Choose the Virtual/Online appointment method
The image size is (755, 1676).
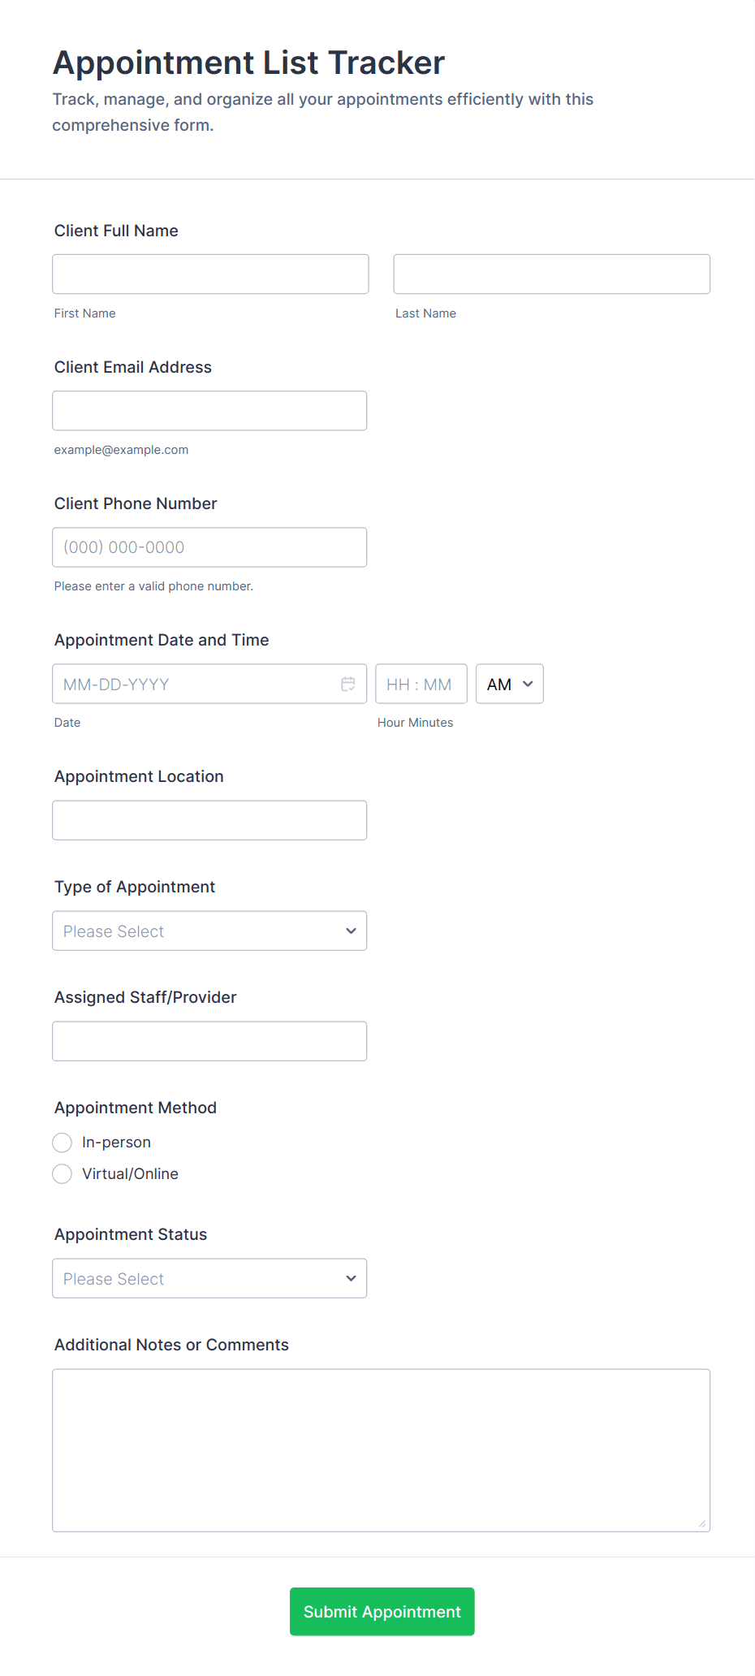pos(63,1174)
